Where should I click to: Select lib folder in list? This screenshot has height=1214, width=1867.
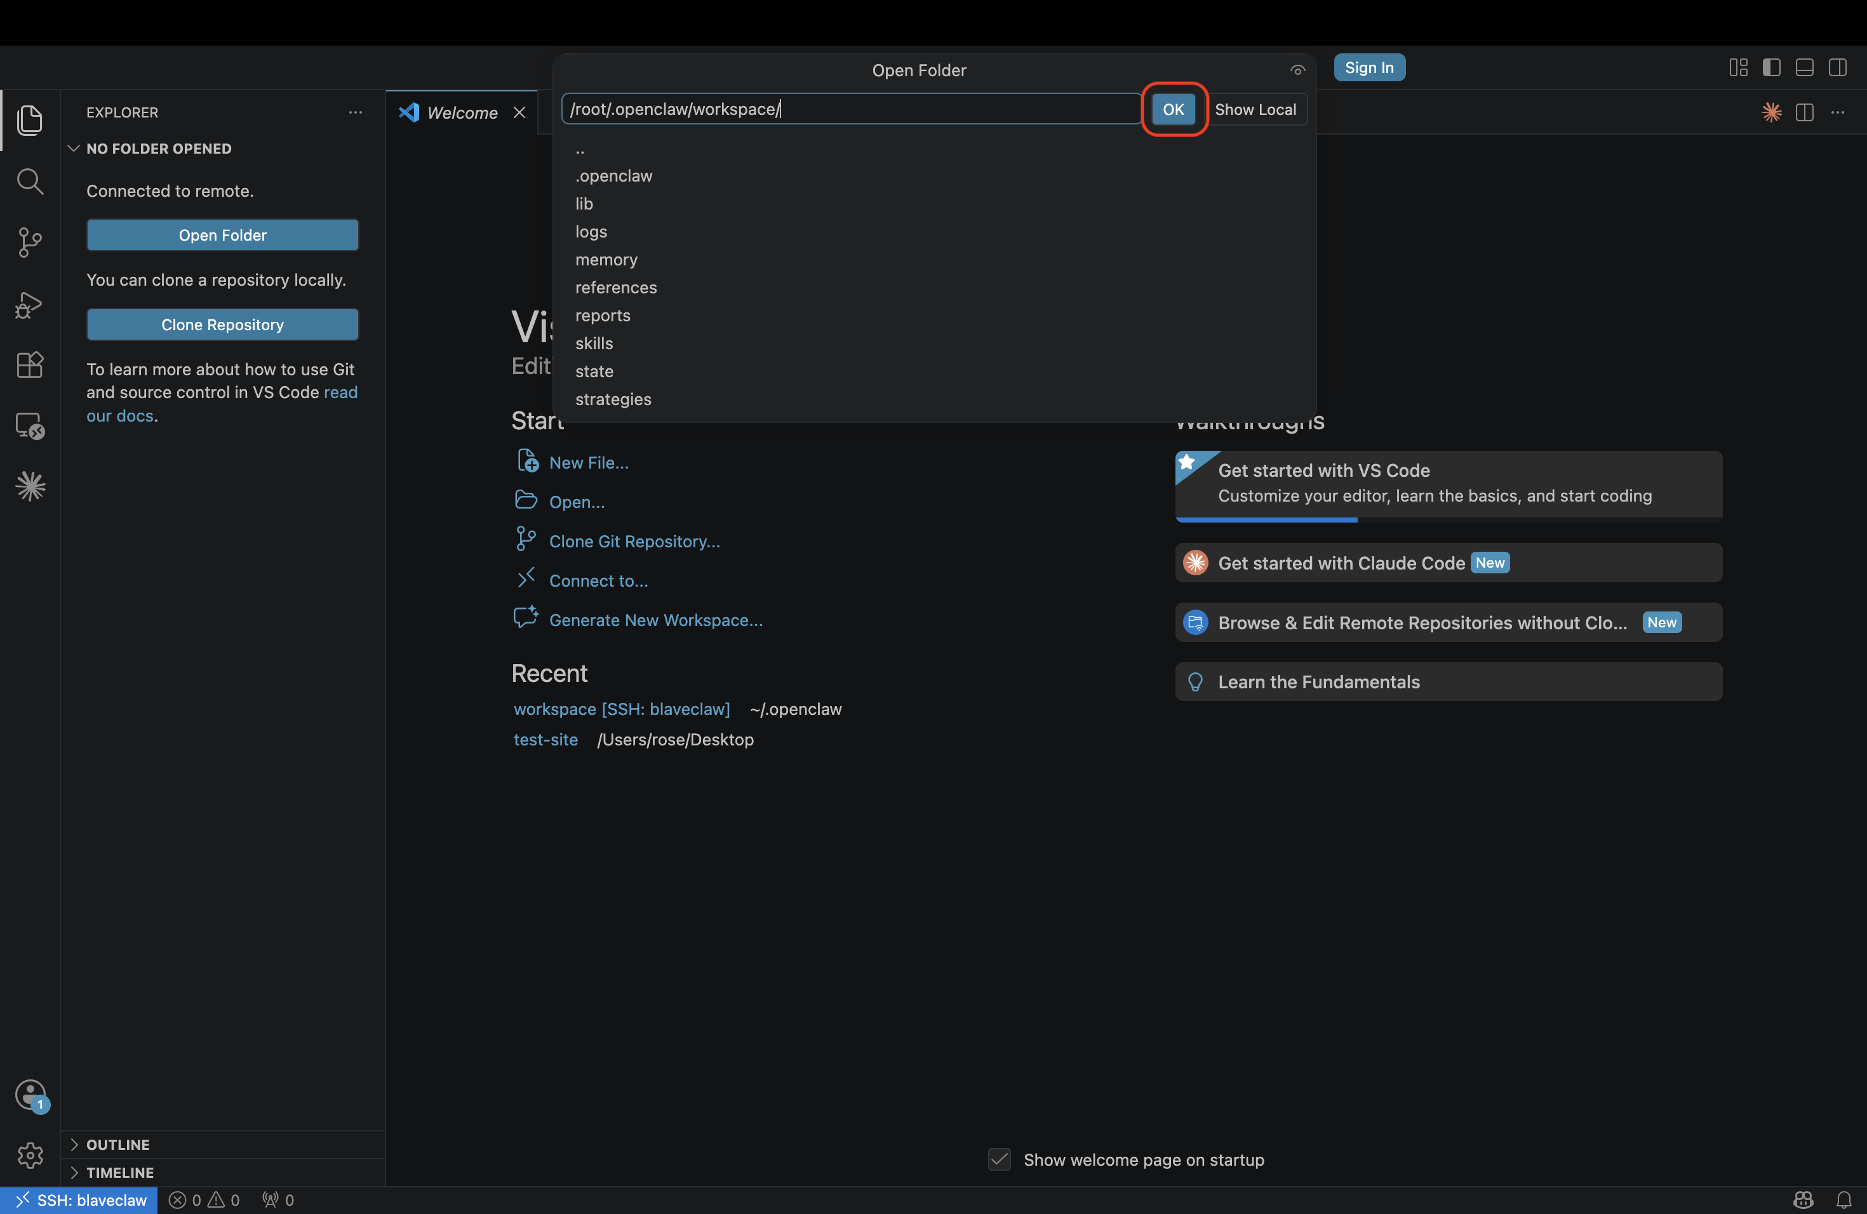click(933, 204)
